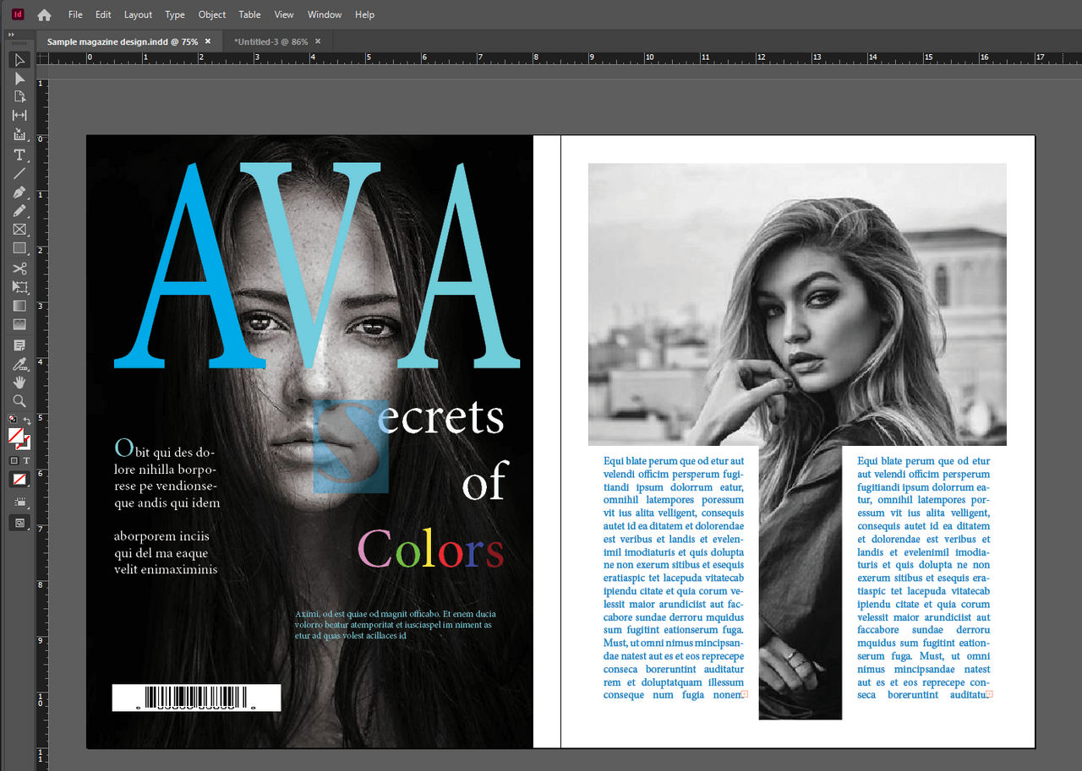Open the Type menu
The height and width of the screenshot is (771, 1082).
(x=174, y=14)
